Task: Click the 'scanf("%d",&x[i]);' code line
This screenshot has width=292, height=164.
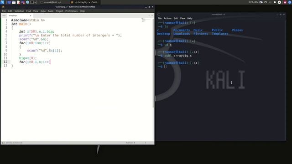Action: (45, 51)
